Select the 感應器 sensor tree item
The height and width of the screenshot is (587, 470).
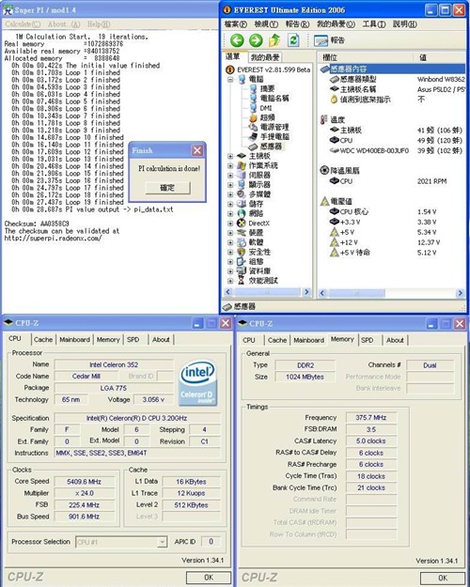tap(271, 147)
